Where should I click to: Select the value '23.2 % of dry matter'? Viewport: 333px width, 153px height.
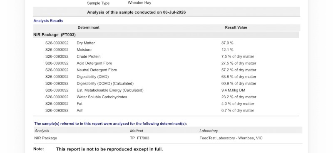pos(239,97)
